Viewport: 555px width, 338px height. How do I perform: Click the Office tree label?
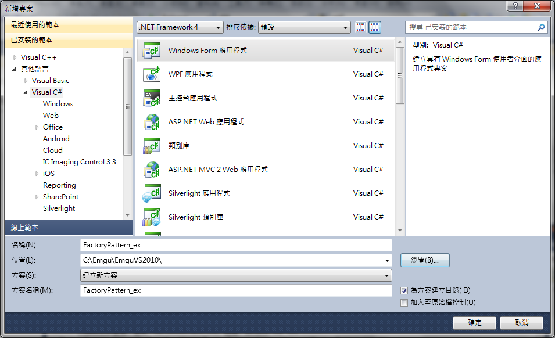tap(53, 127)
